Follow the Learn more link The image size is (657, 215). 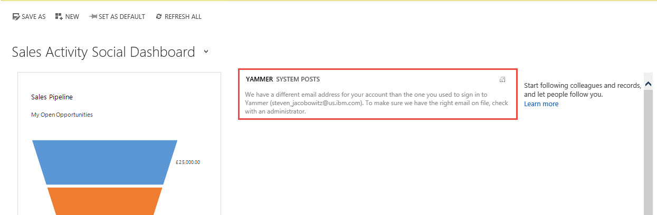click(x=541, y=104)
